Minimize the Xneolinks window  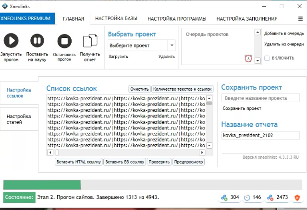tap(264, 6)
